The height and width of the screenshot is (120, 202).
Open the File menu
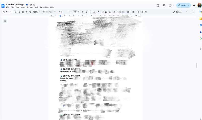pyautogui.click(x=8, y=7)
